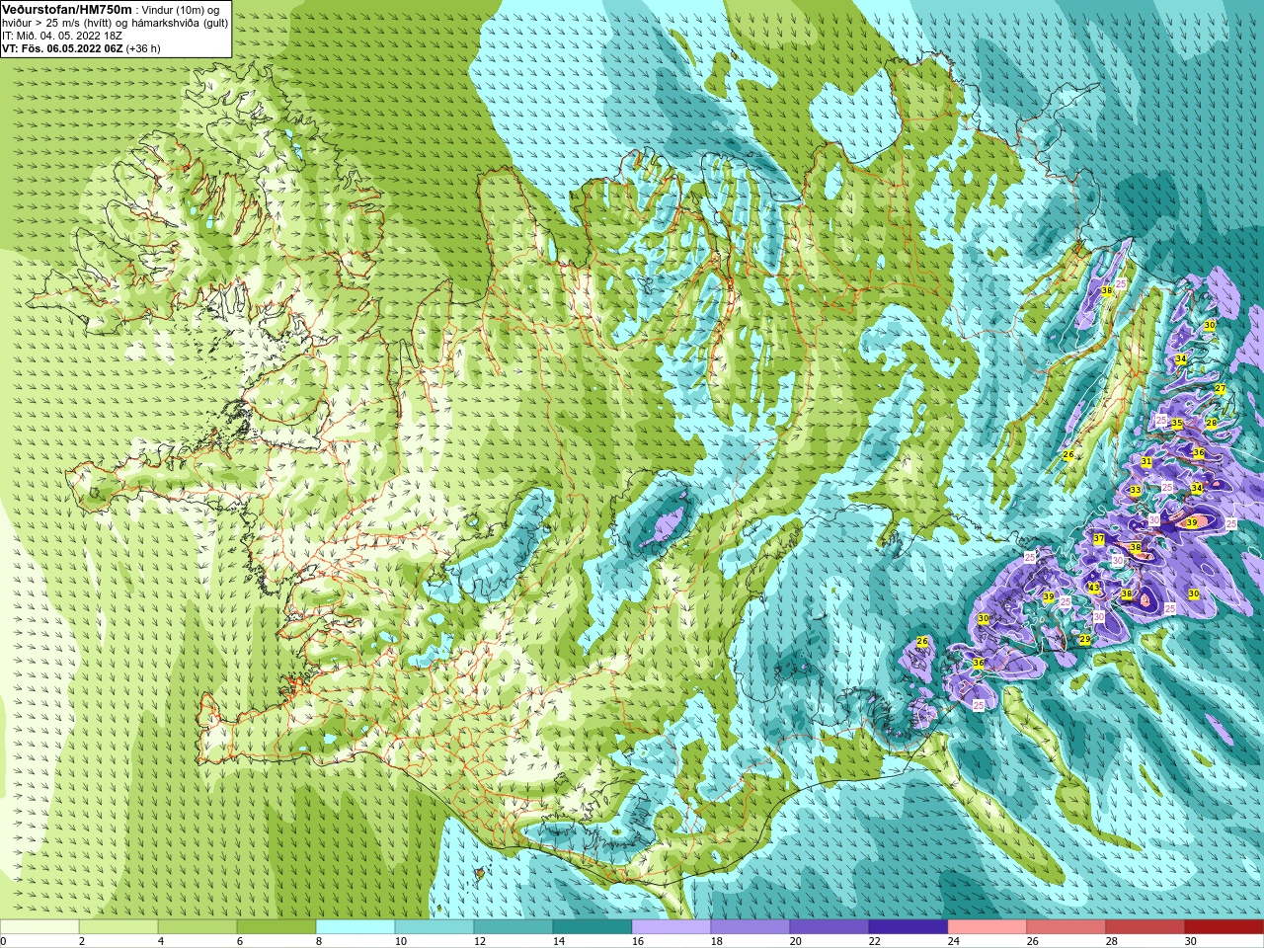Click the yellow gust label 35
This screenshot has height=948, width=1264.
(x=1177, y=423)
